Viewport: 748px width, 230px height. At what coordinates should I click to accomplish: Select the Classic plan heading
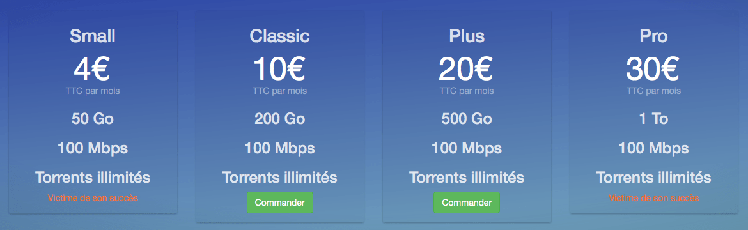pos(279,36)
